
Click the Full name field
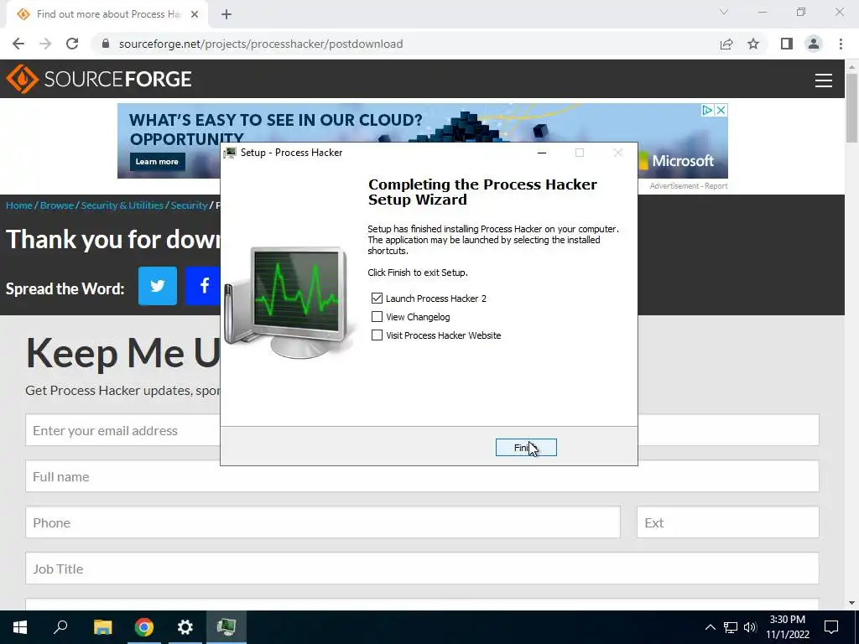tap(422, 476)
